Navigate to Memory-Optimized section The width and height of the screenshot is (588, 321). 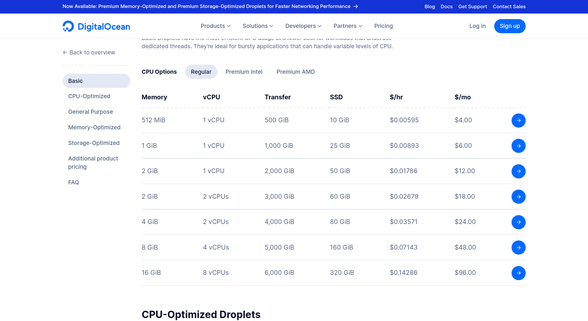point(94,127)
